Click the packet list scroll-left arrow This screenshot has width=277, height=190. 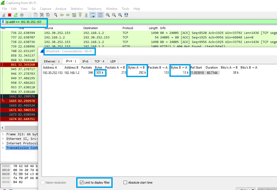[2, 128]
